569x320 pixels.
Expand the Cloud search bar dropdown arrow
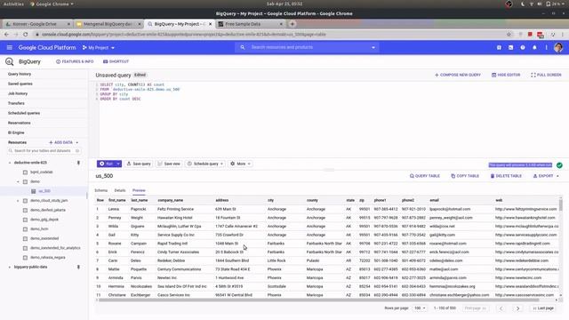point(373,47)
